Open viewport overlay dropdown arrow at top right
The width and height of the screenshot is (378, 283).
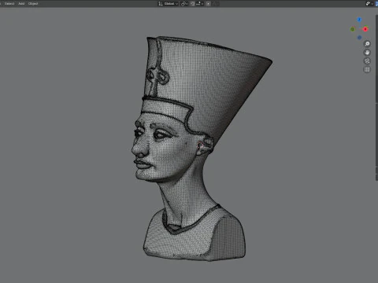[x=372, y=4]
